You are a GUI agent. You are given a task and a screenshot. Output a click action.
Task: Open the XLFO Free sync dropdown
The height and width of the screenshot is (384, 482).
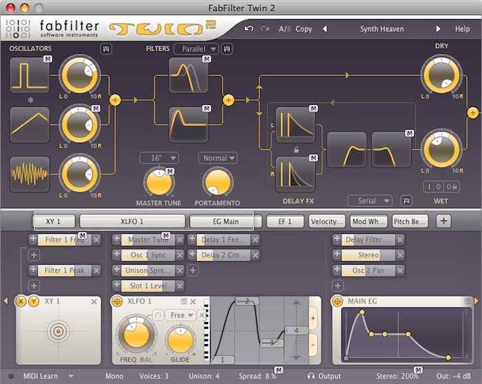(x=181, y=315)
